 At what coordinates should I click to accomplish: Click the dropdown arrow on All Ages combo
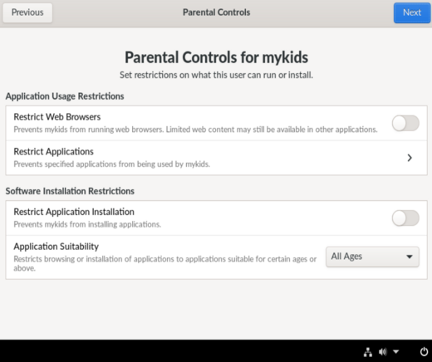click(x=410, y=257)
